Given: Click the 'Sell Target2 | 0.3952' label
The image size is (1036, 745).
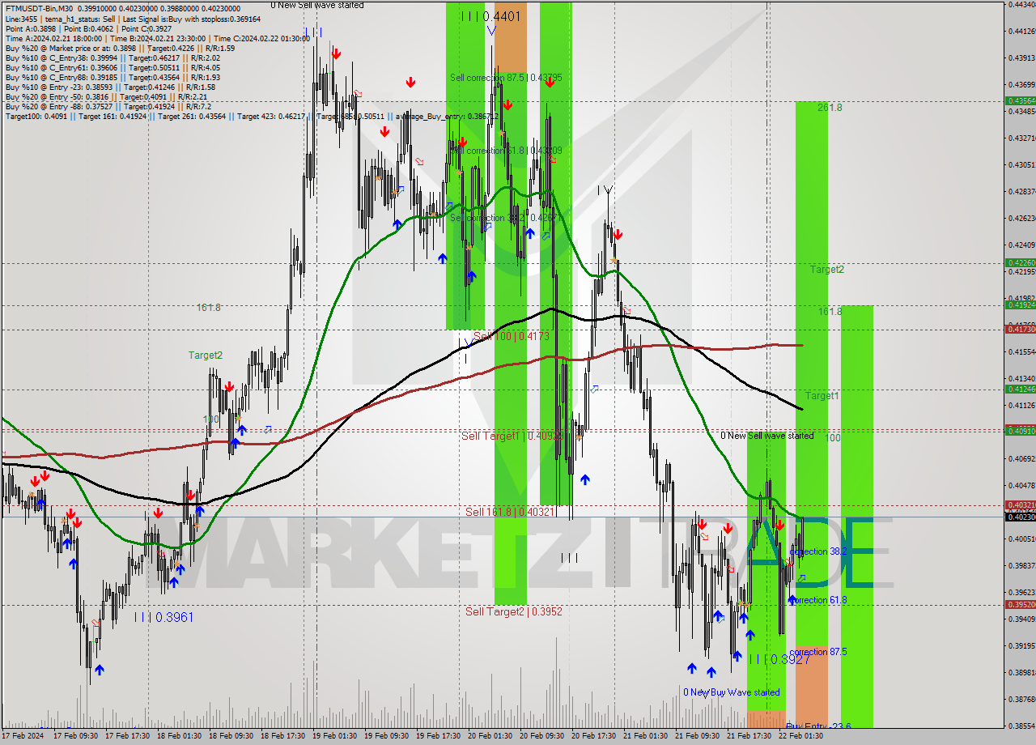Looking at the screenshot, I should click(x=514, y=611).
